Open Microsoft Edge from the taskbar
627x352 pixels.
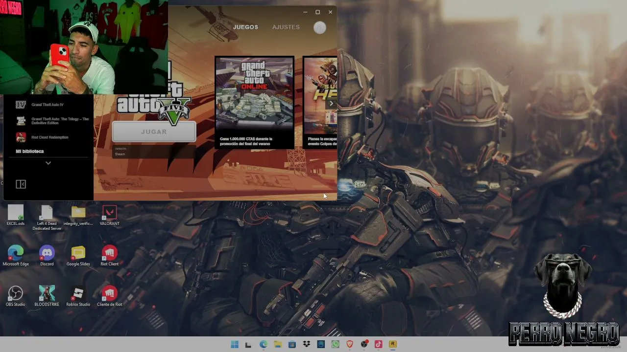tap(263, 345)
